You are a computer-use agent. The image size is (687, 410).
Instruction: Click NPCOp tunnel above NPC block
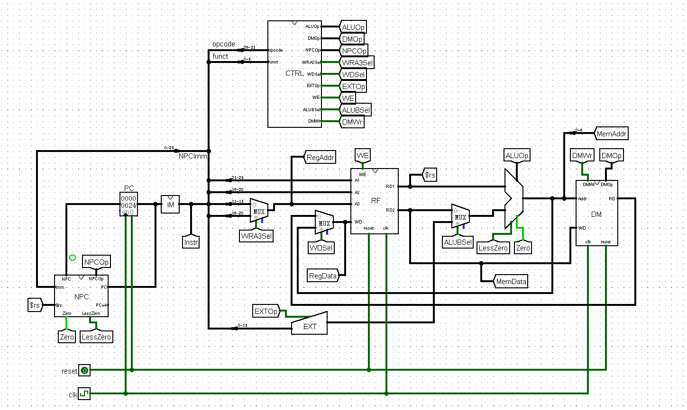coord(96,261)
